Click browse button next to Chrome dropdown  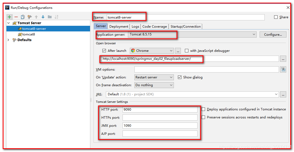[178, 51]
